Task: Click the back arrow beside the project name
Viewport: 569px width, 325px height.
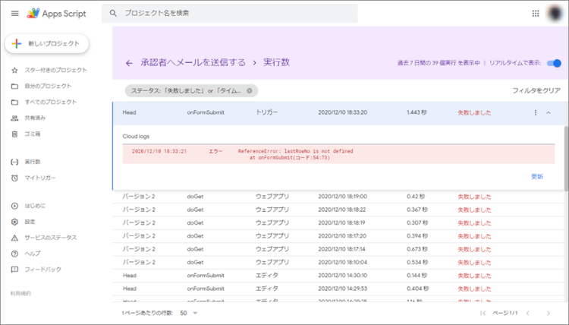Action: (129, 63)
